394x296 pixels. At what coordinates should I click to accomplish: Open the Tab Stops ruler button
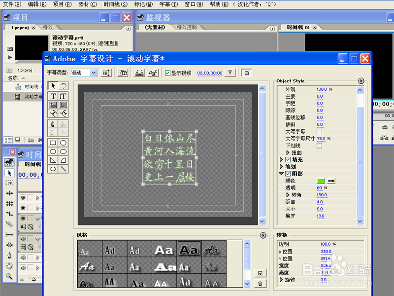139,73
